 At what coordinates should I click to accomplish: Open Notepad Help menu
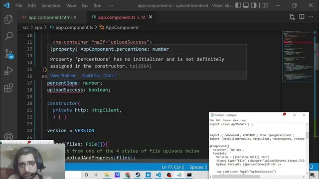243,120
